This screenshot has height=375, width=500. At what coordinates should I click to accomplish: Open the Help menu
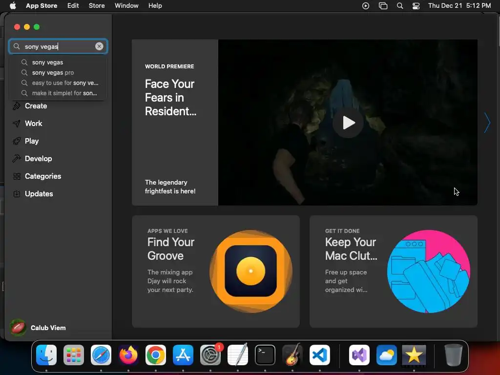pyautogui.click(x=155, y=6)
